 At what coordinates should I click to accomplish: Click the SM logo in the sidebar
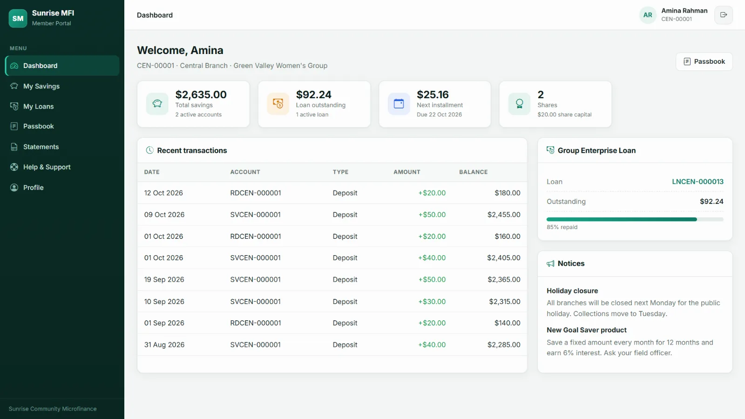coord(18,19)
